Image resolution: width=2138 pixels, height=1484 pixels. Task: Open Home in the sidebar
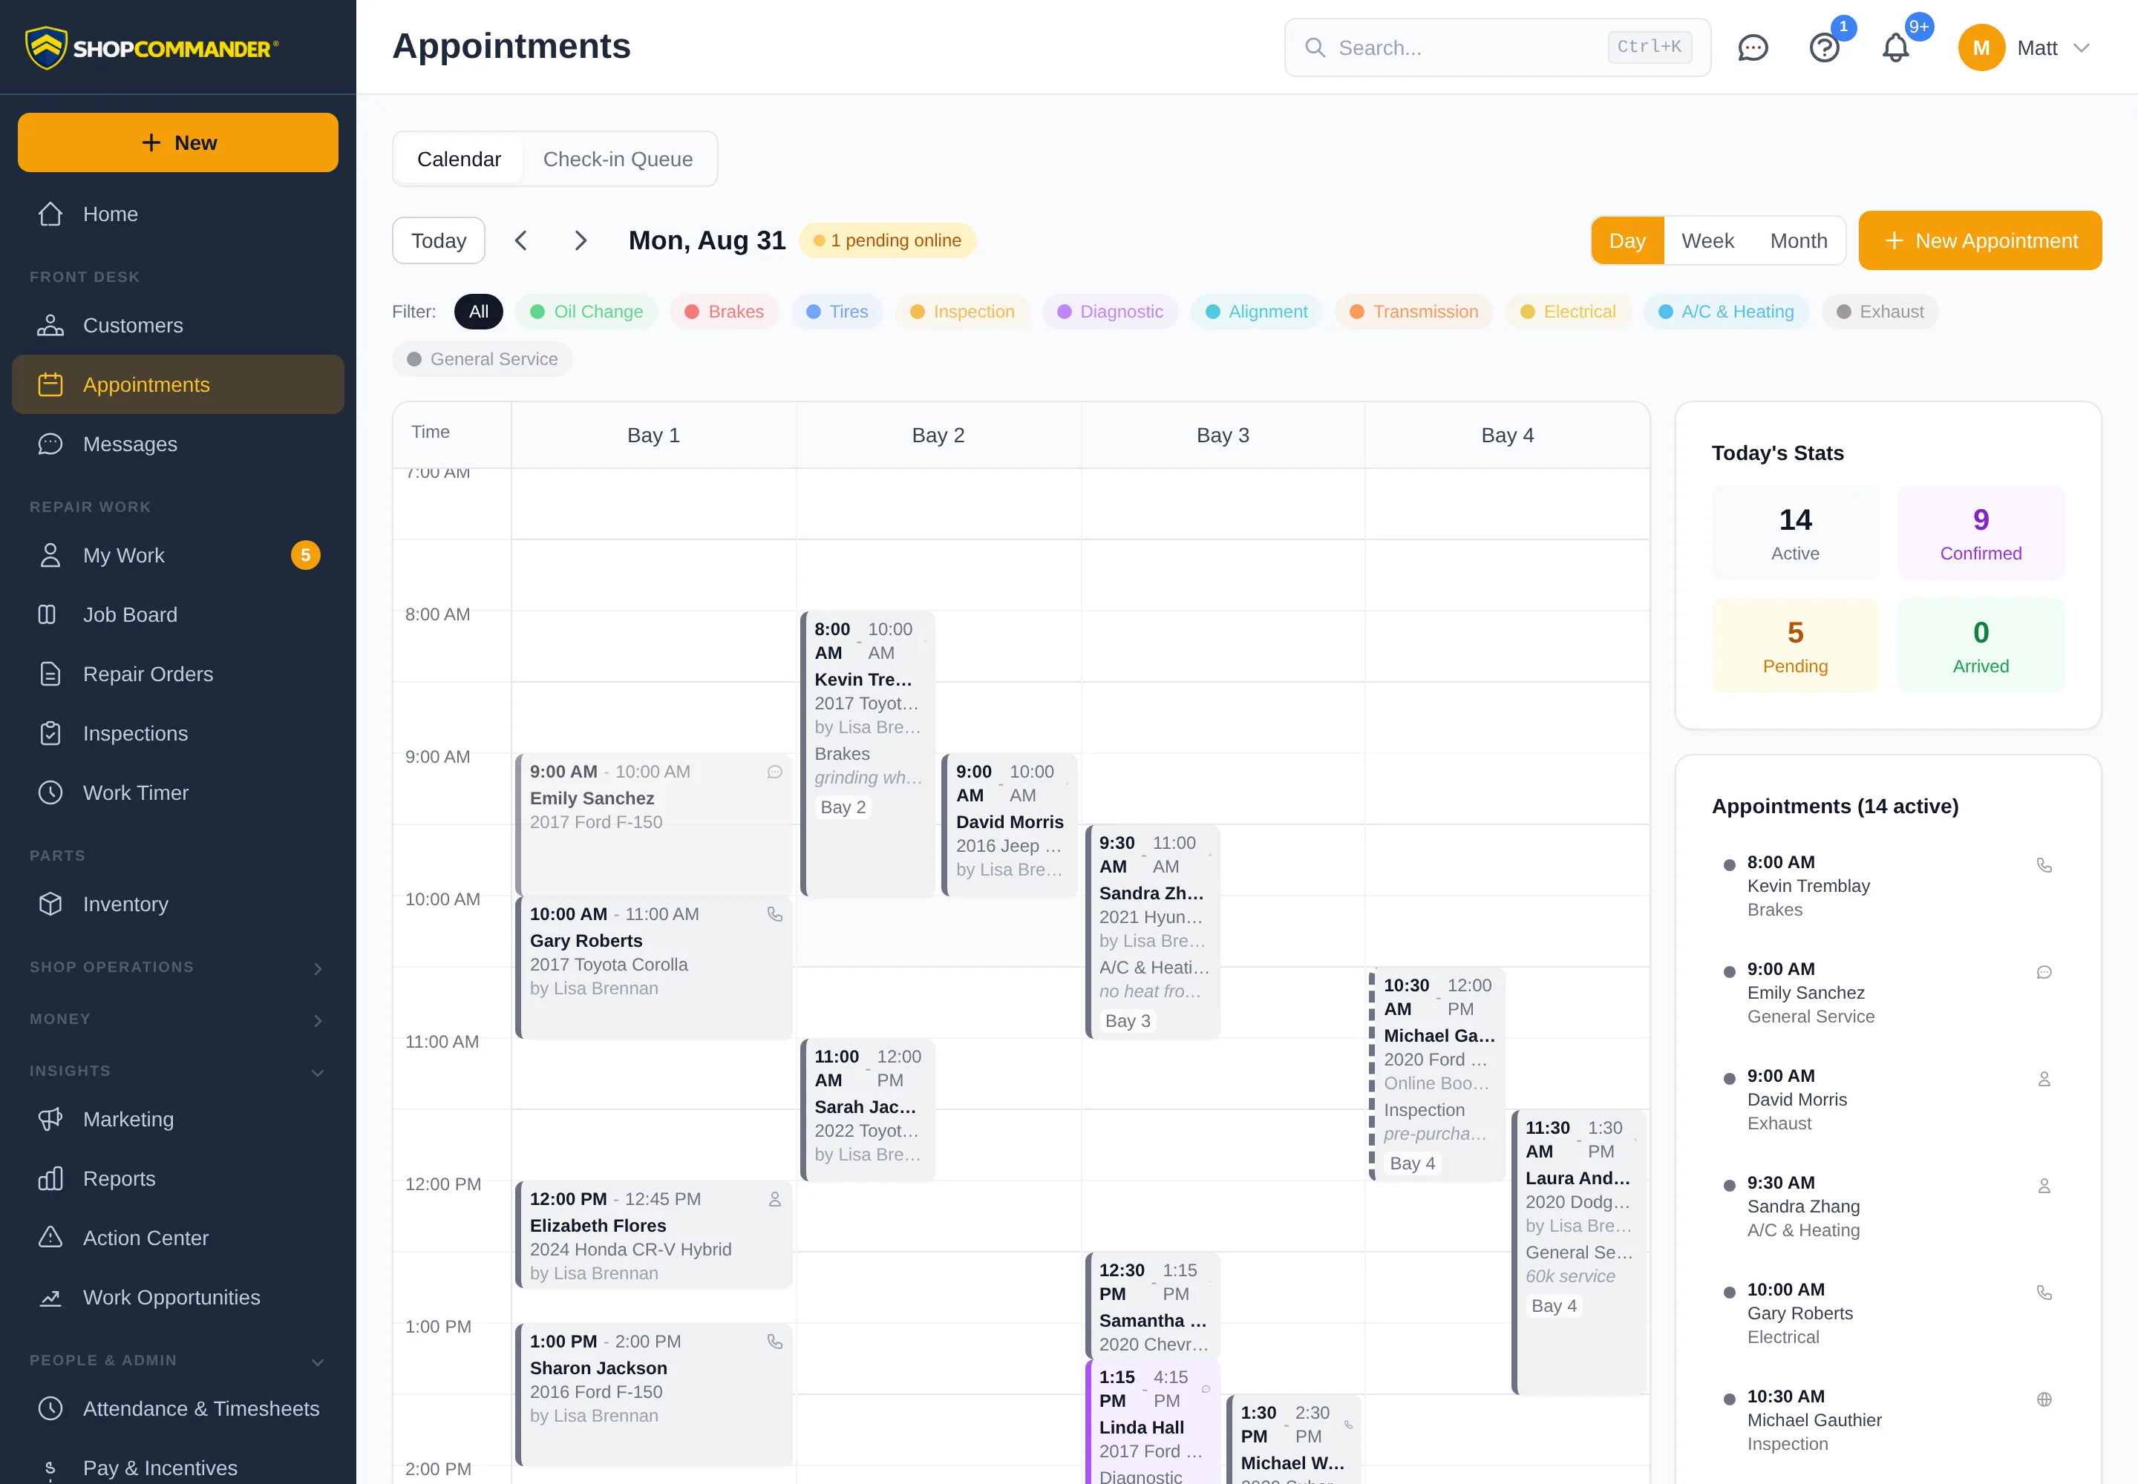177,214
